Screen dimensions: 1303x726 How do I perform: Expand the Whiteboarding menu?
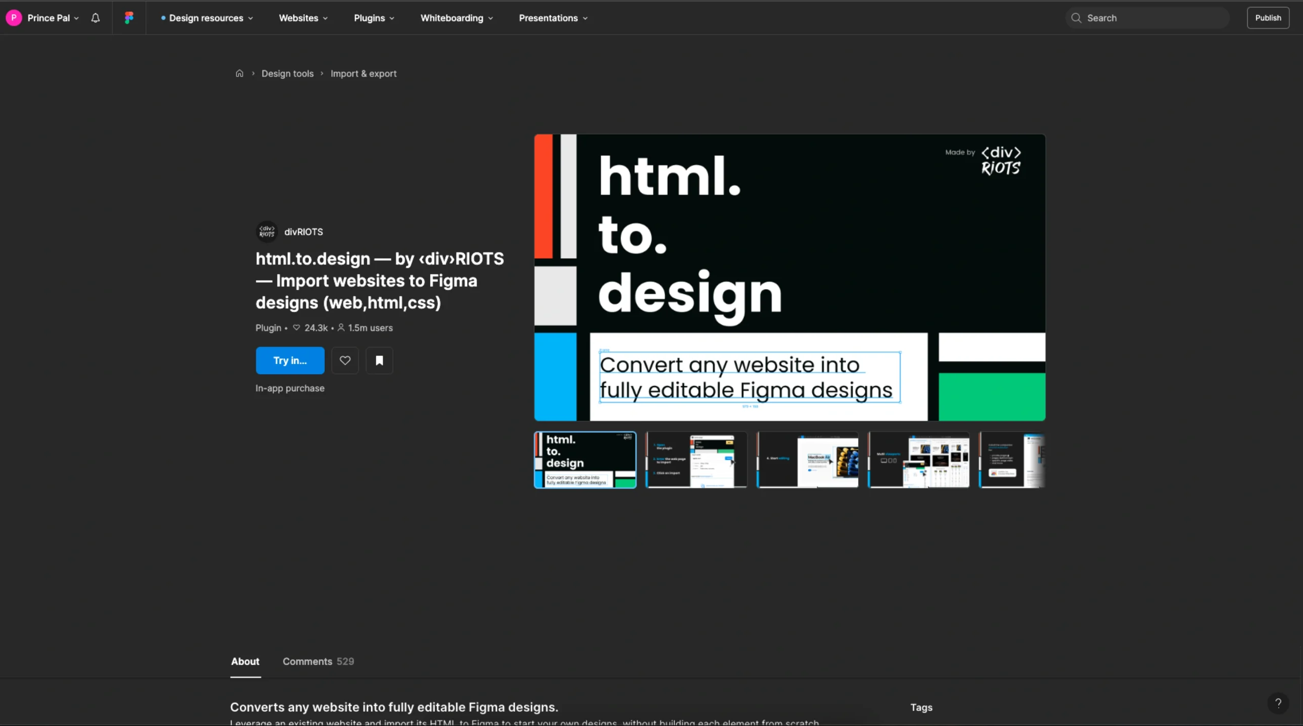[457, 18]
